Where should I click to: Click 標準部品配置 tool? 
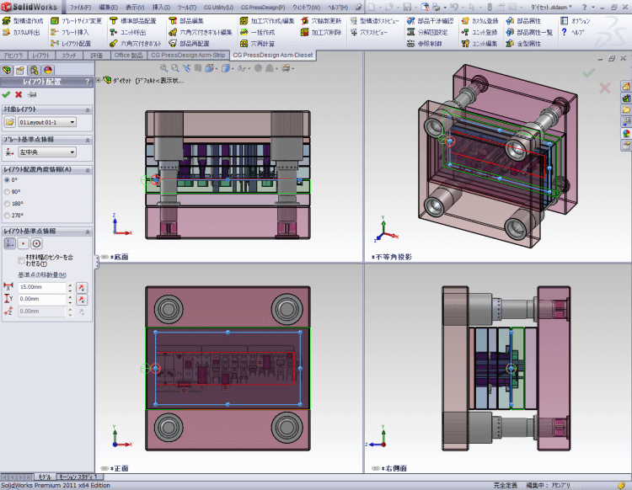tap(133, 21)
